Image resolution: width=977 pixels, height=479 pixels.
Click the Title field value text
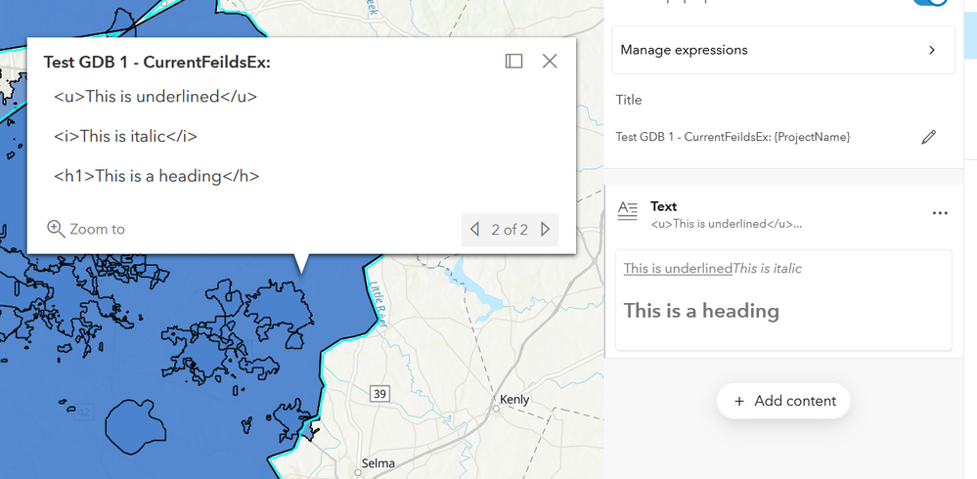[x=733, y=137]
